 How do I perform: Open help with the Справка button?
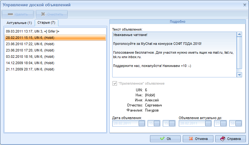tap(231, 139)
